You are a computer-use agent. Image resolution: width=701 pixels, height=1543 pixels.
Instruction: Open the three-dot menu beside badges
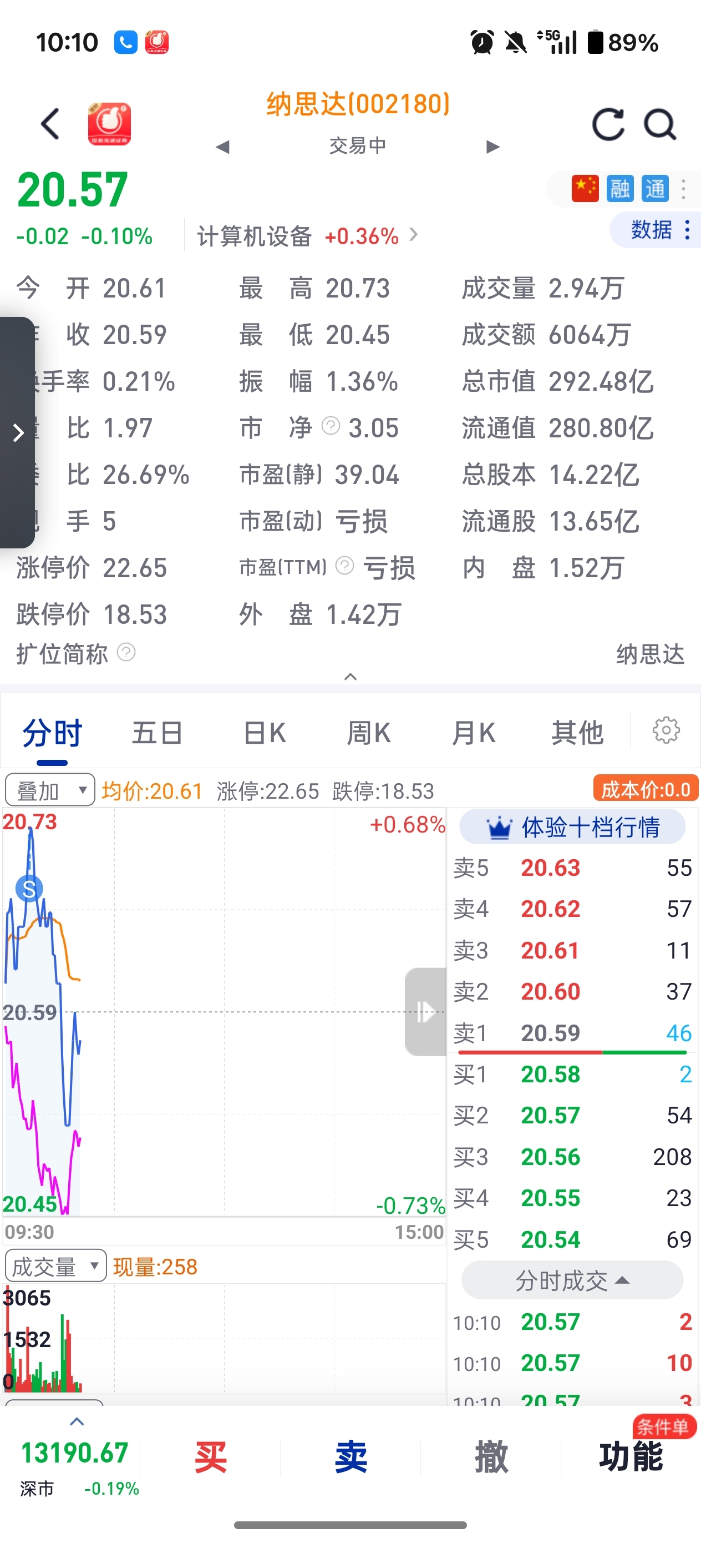(x=683, y=189)
